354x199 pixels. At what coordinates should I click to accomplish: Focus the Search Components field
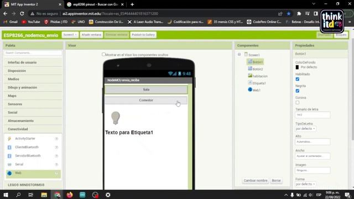pos(33,53)
